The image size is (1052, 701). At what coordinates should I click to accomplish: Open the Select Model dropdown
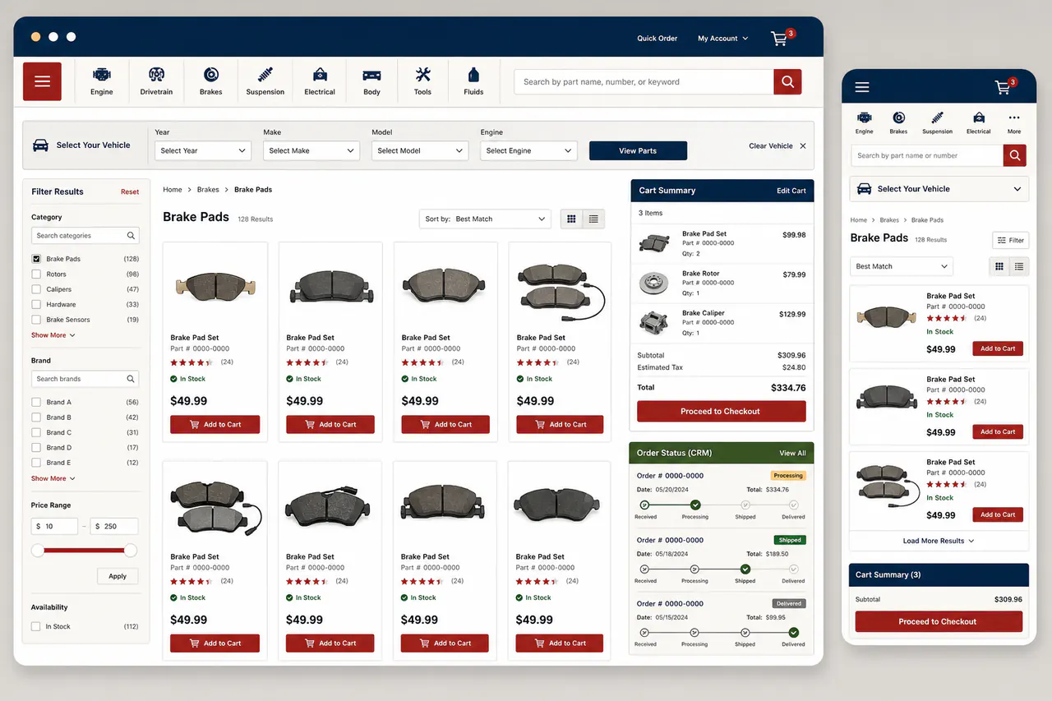click(x=420, y=150)
